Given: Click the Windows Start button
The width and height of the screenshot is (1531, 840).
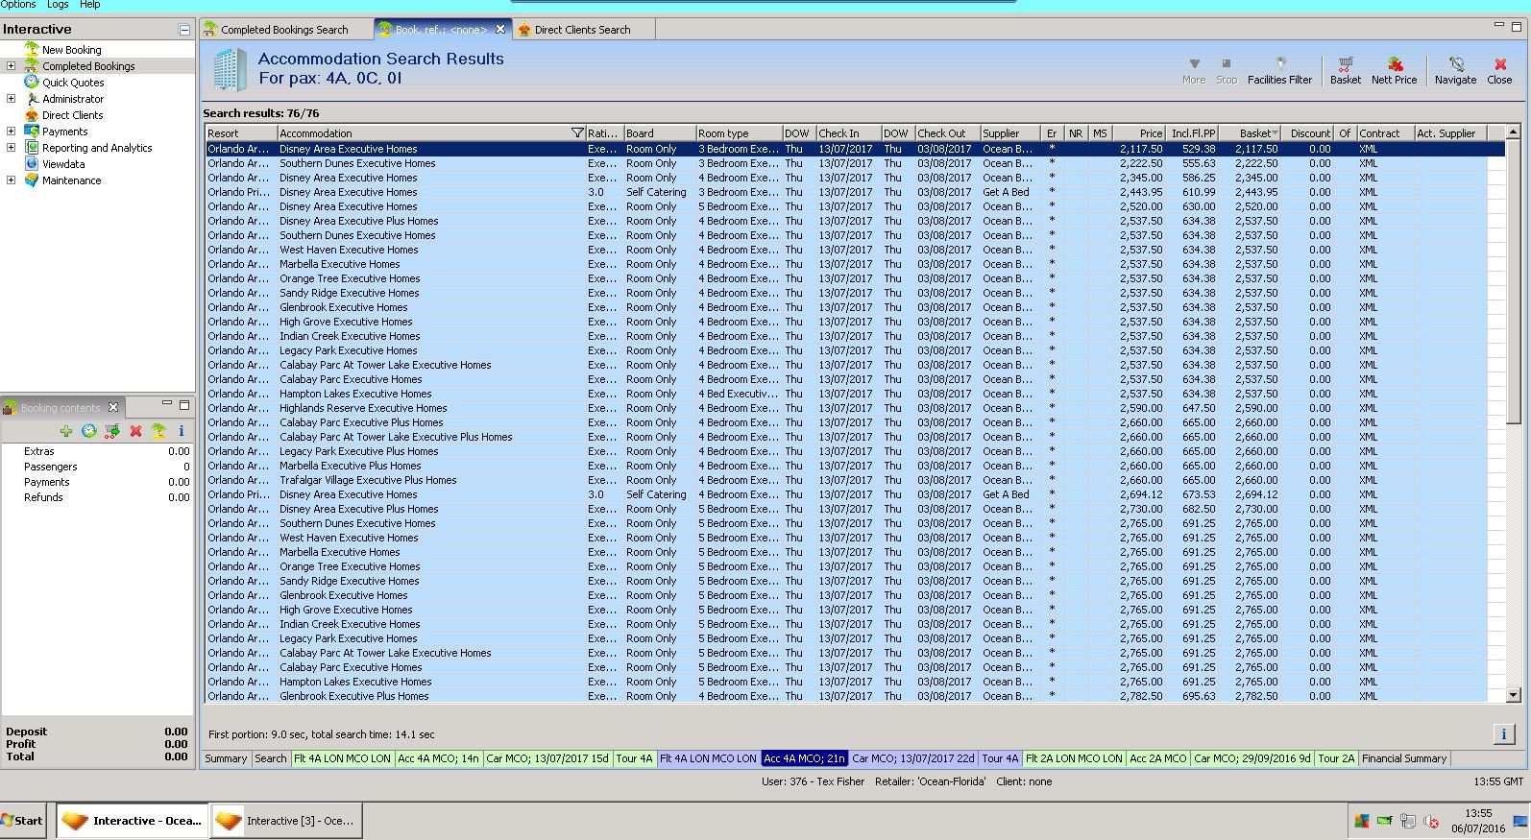Looking at the screenshot, I should (x=23, y=821).
